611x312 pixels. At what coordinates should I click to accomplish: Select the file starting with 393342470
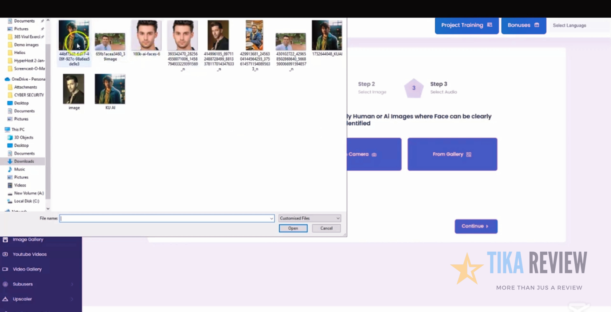click(183, 45)
